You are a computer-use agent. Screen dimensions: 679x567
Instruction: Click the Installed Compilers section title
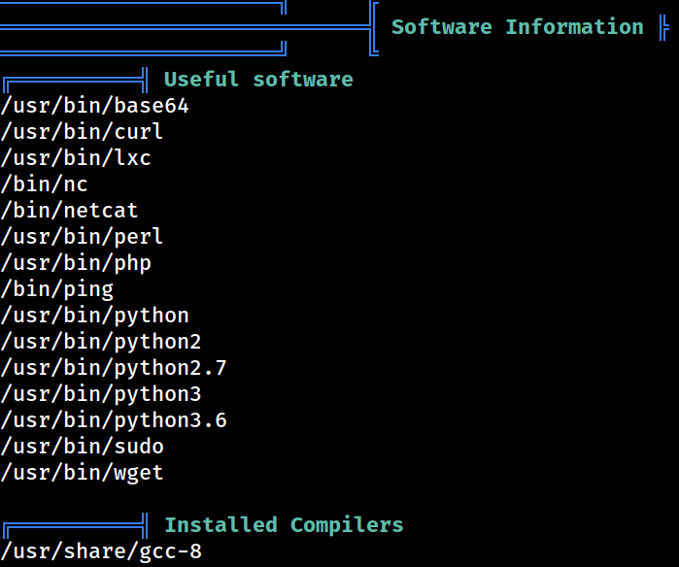pos(284,524)
